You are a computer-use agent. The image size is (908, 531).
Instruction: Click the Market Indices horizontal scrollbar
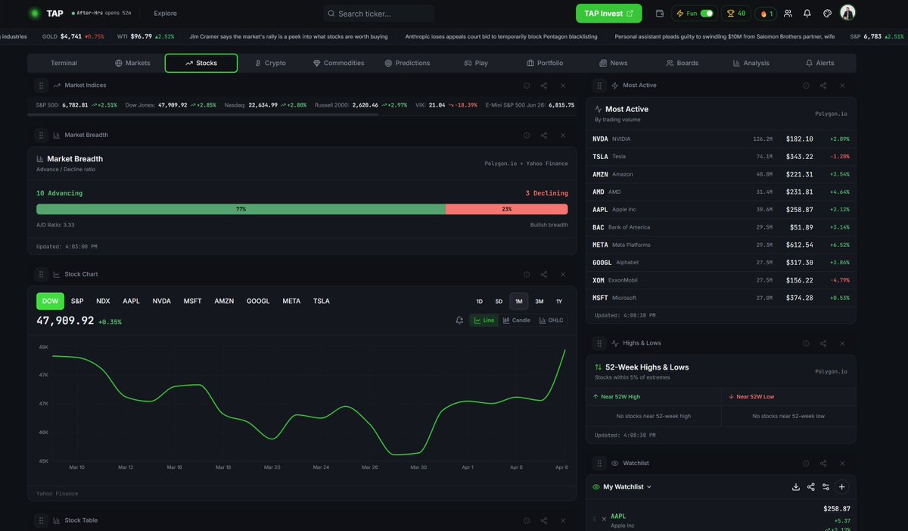pyautogui.click(x=203, y=114)
